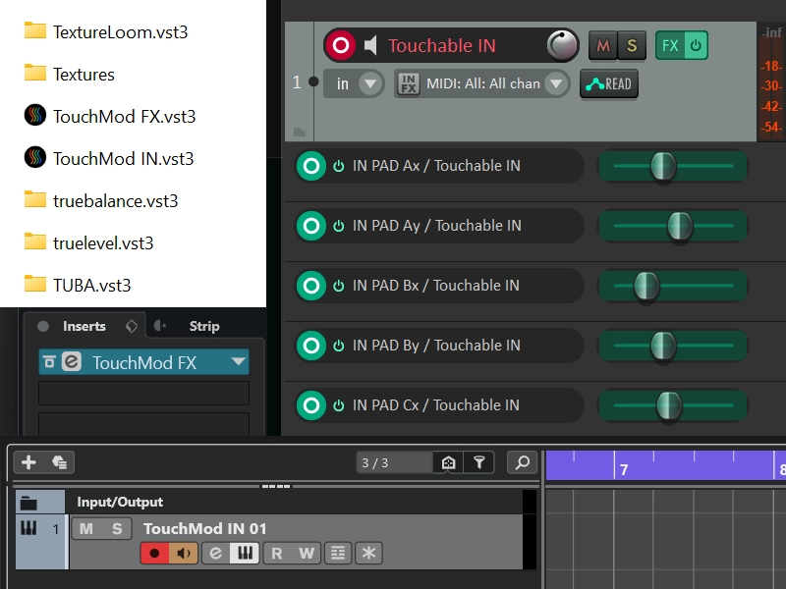Select the TouchMod IN.vst3 file

[x=109, y=158]
